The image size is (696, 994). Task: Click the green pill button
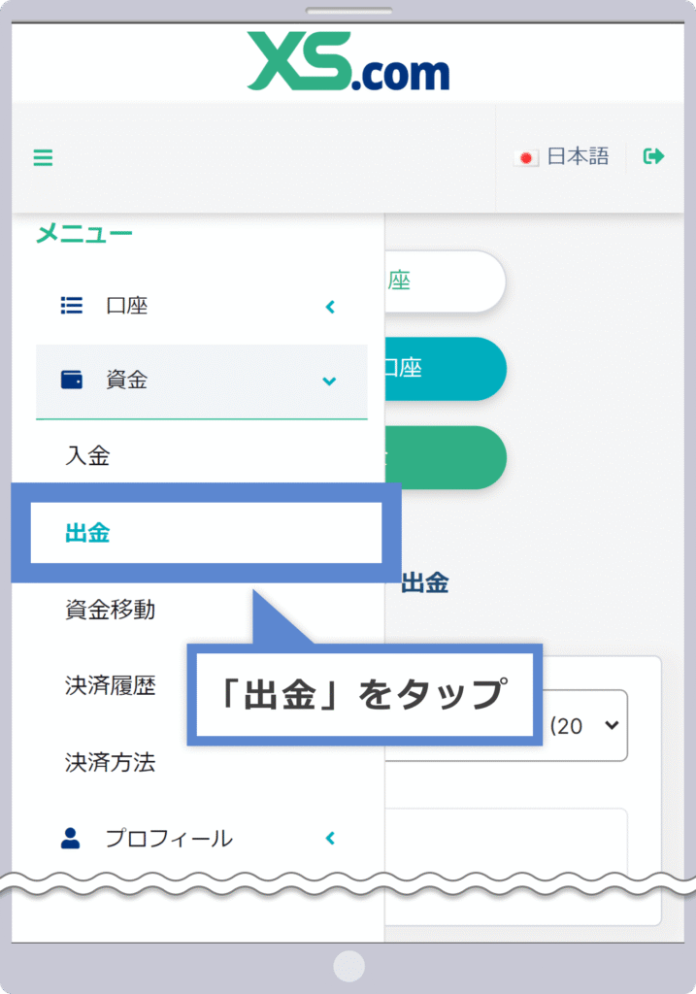[446, 457]
